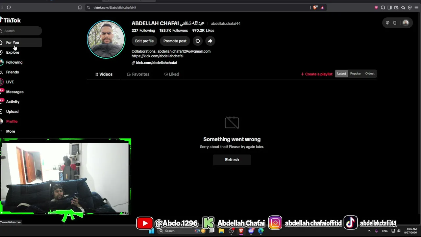Open File Explorer from the taskbar
Viewport: 421px width, 237px height.
click(x=221, y=231)
